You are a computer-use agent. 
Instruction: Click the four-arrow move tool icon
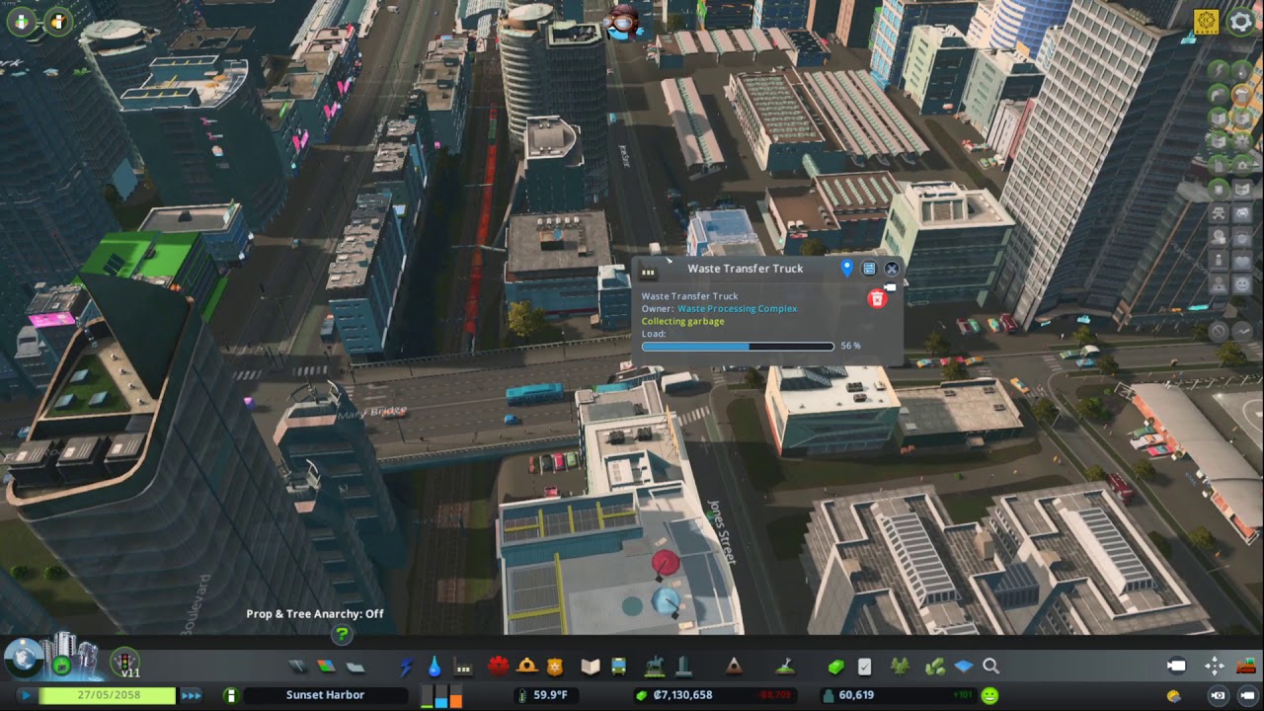(x=1215, y=667)
